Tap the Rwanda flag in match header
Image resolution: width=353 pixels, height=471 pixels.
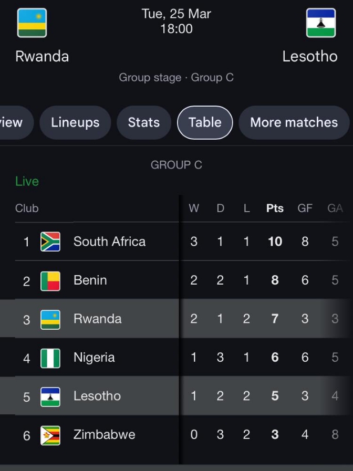click(x=32, y=23)
